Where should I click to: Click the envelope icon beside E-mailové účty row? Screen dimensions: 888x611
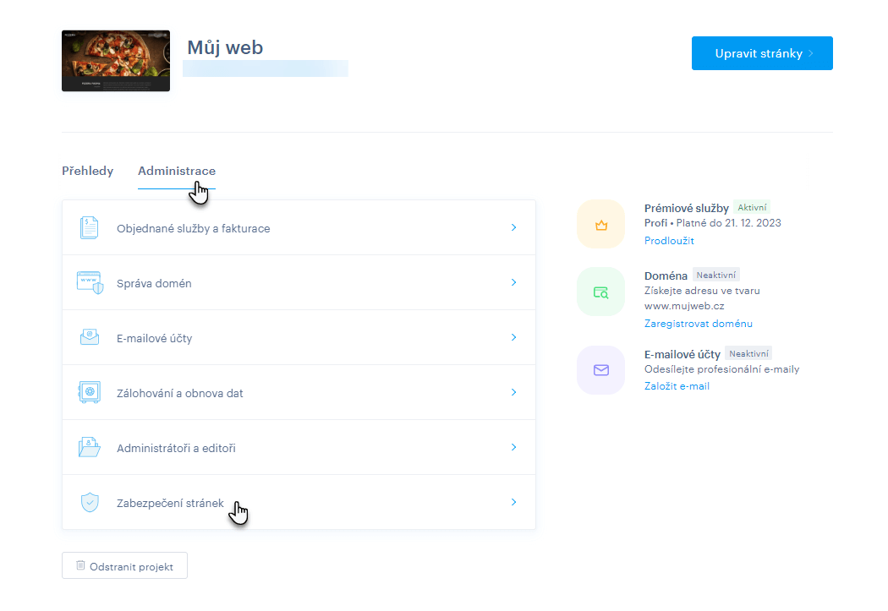point(89,338)
